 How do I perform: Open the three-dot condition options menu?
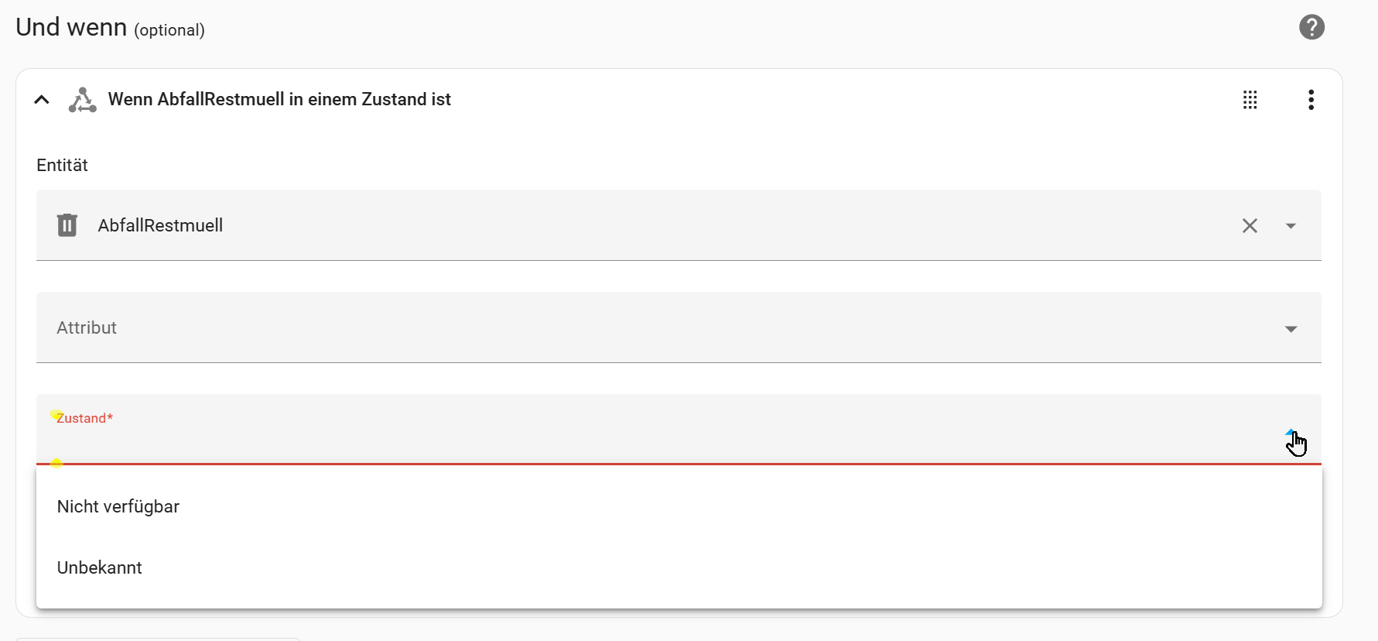pyautogui.click(x=1311, y=100)
